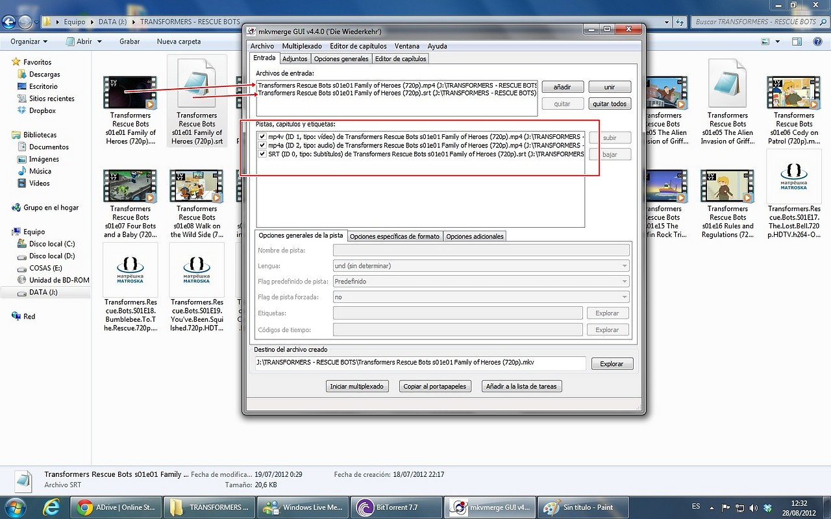Open the Vídeos library
The image size is (831, 519).
click(x=39, y=184)
